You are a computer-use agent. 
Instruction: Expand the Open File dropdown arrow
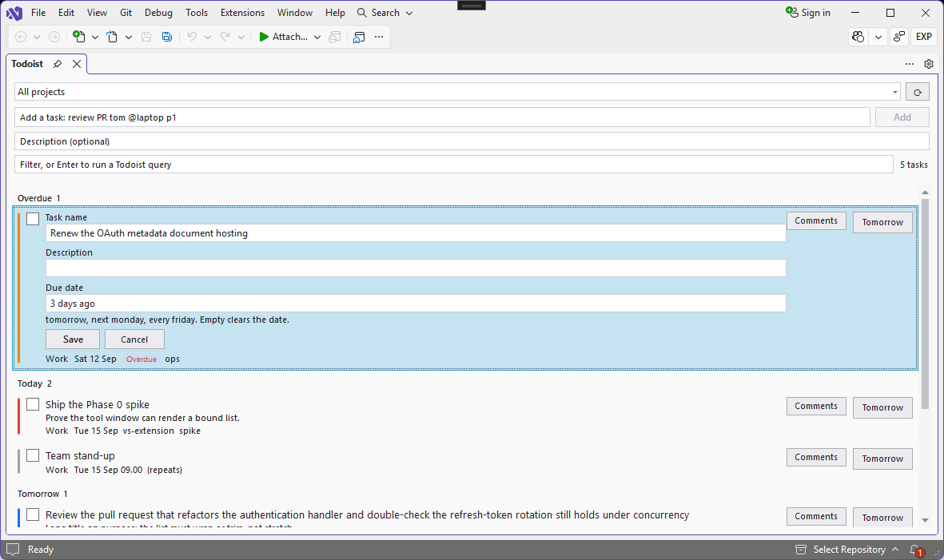tap(128, 37)
